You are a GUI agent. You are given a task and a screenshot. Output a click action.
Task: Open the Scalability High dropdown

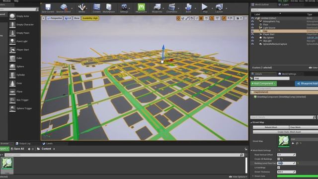(x=90, y=18)
